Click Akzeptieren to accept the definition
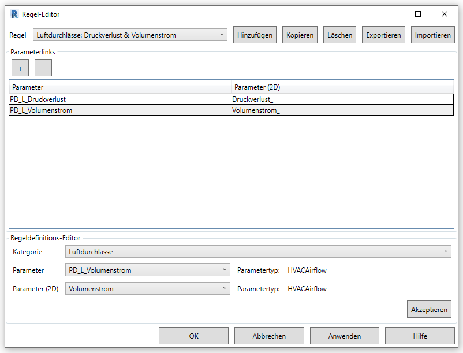Screen dimensions: 463x353 click(x=429, y=309)
